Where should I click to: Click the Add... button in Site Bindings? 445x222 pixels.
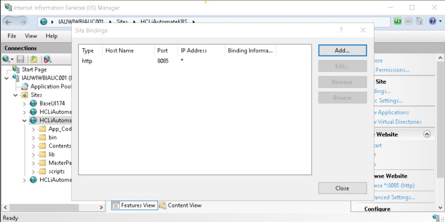(342, 51)
